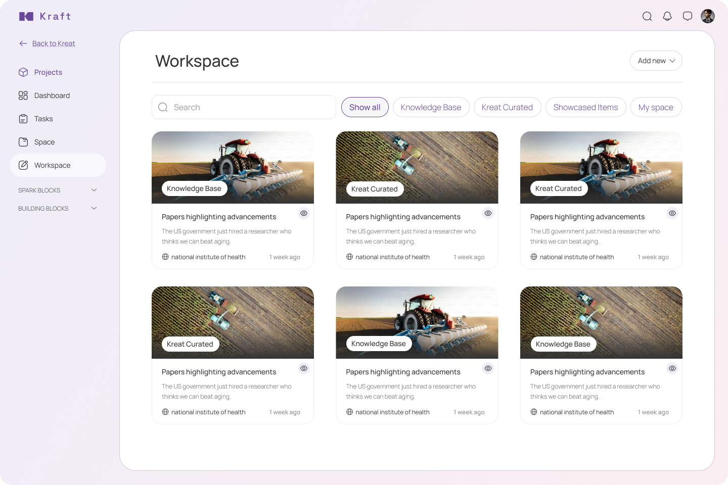The width and height of the screenshot is (728, 485).
Task: Expand the Building Blocks section
Action: [94, 208]
